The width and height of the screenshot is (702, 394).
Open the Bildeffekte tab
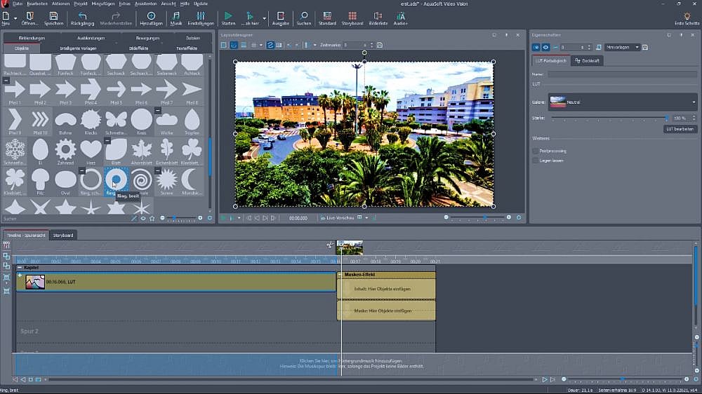(x=138, y=48)
